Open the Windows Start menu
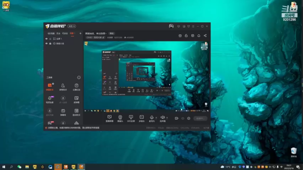Viewport: 303px width, 170px height. pos(4,167)
